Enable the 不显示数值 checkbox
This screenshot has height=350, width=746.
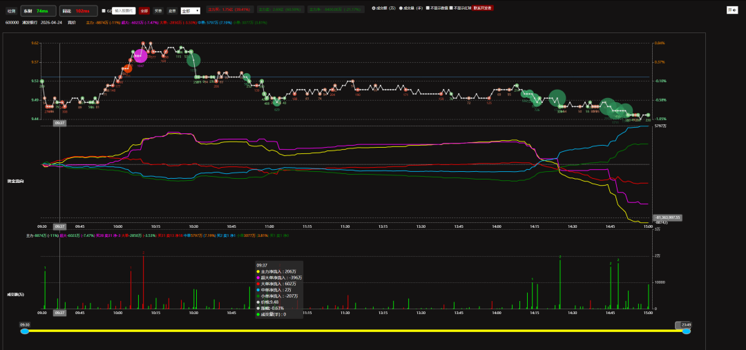pyautogui.click(x=428, y=8)
